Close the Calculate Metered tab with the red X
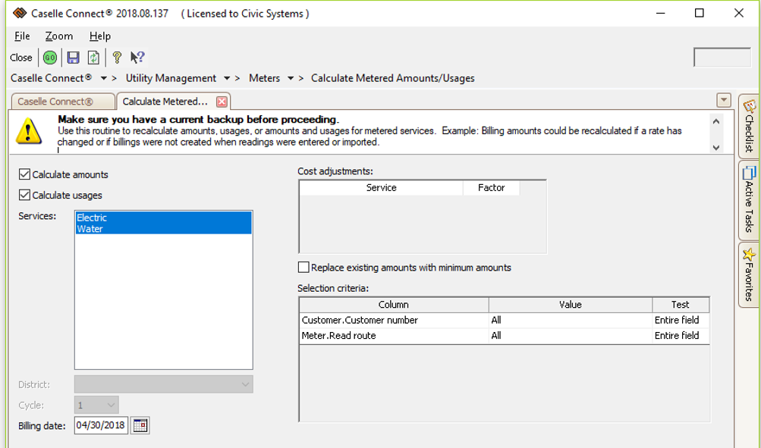The height and width of the screenshot is (448, 761). coord(222,102)
